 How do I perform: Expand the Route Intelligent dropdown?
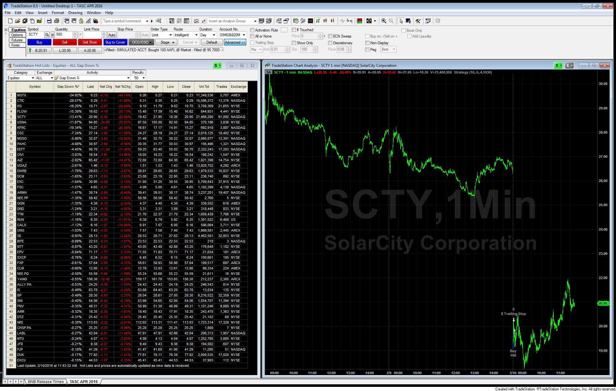click(196, 35)
